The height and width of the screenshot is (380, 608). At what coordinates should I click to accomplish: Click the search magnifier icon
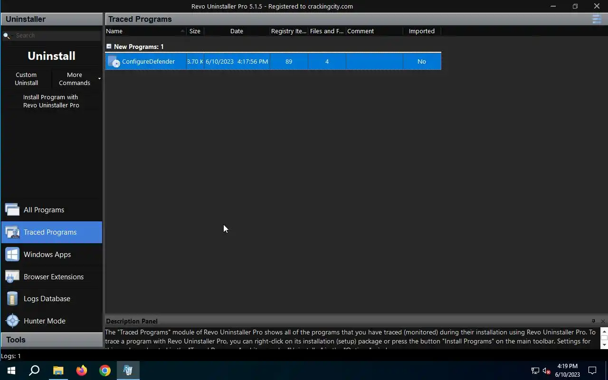tap(7, 36)
